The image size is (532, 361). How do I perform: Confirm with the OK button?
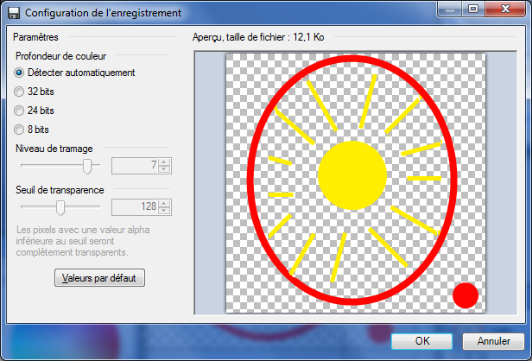pyautogui.click(x=421, y=341)
